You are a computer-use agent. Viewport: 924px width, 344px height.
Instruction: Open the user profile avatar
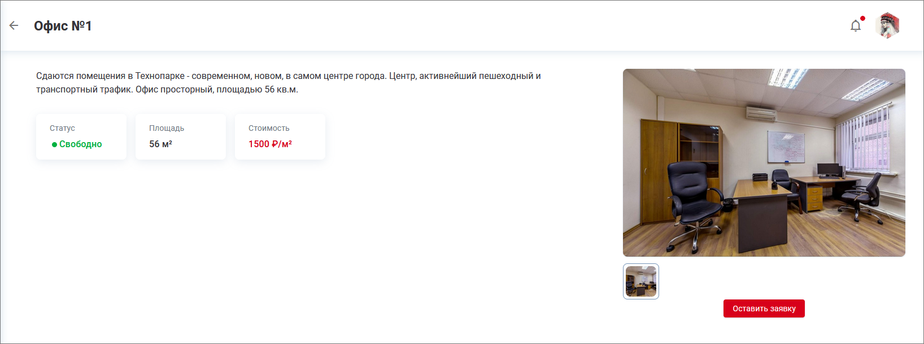pos(887,25)
